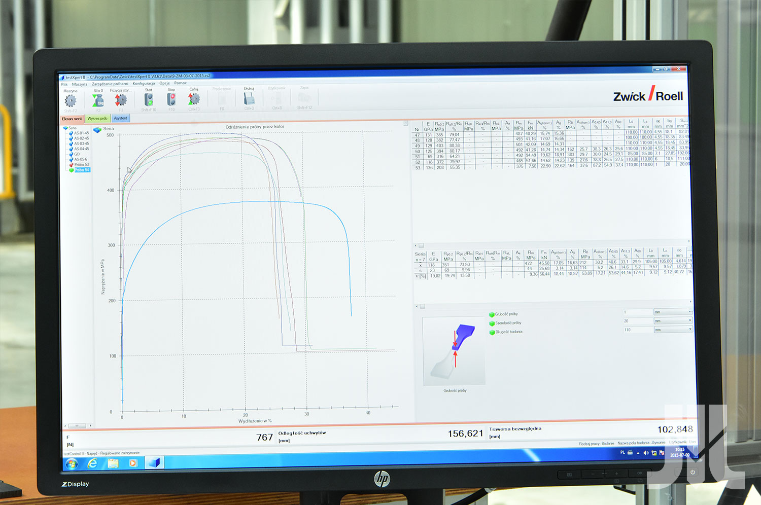This screenshot has width=761, height=505.
Task: Open the Maszyna gear toolbar icon
Action: [71, 100]
